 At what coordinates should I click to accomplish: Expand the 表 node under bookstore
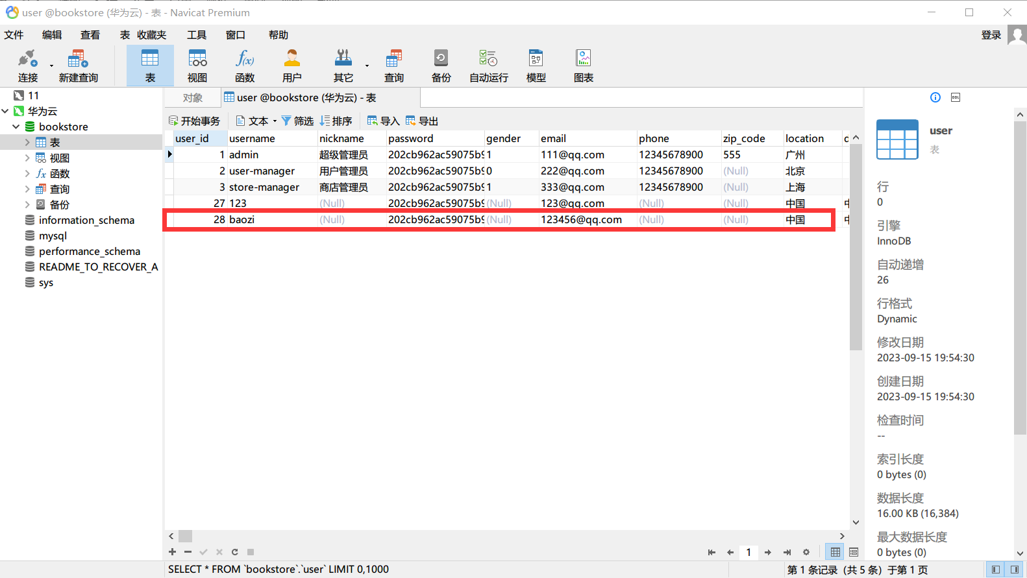coord(27,142)
